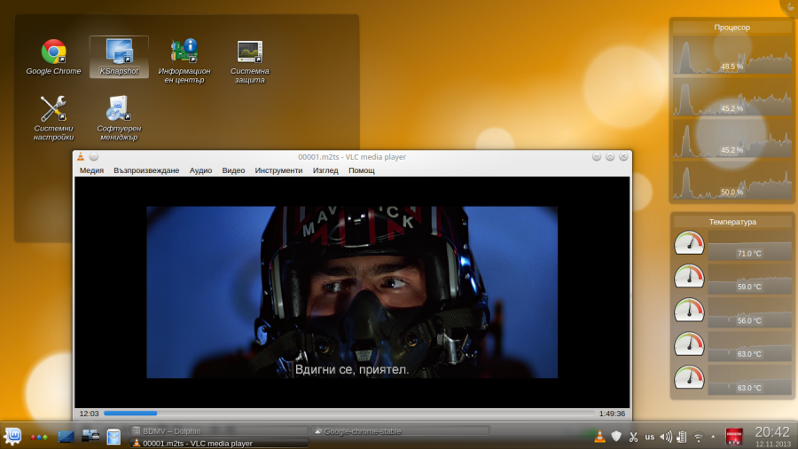Viewport: 798px width, 449px height.
Task: Switch to BDMV – Dolphin taskbar window
Action: (x=217, y=430)
